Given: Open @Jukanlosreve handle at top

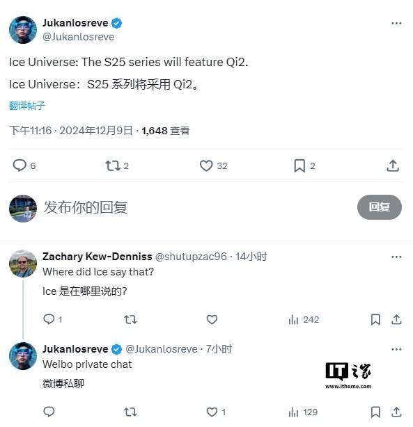Looking at the screenshot, I should click(x=78, y=36).
